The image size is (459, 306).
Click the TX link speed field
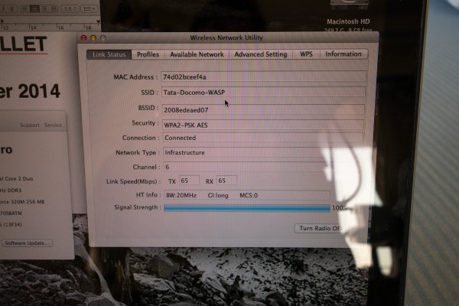click(189, 181)
